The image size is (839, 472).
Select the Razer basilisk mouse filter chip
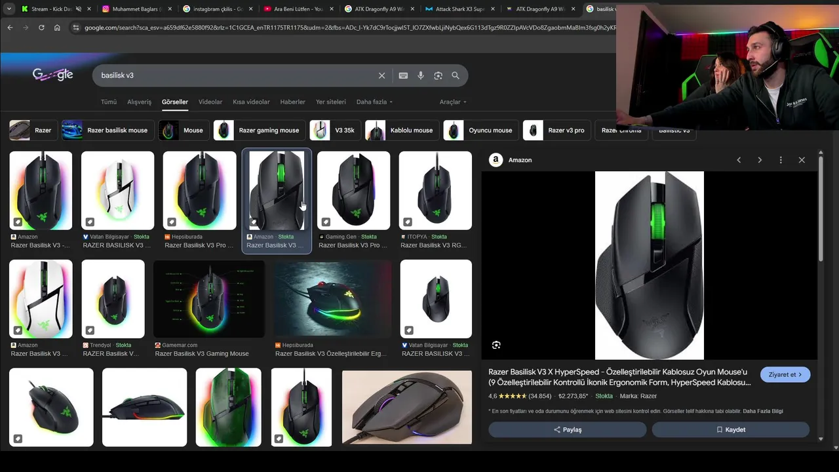(107, 130)
